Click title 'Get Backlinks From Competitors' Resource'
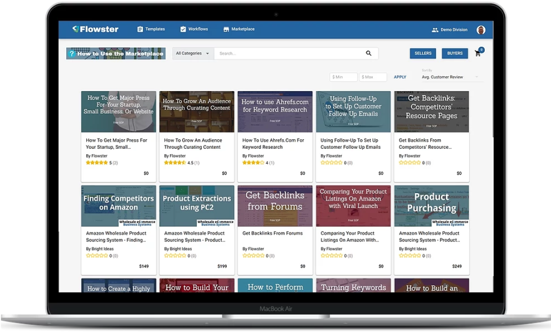551x332 pixels. click(425, 143)
